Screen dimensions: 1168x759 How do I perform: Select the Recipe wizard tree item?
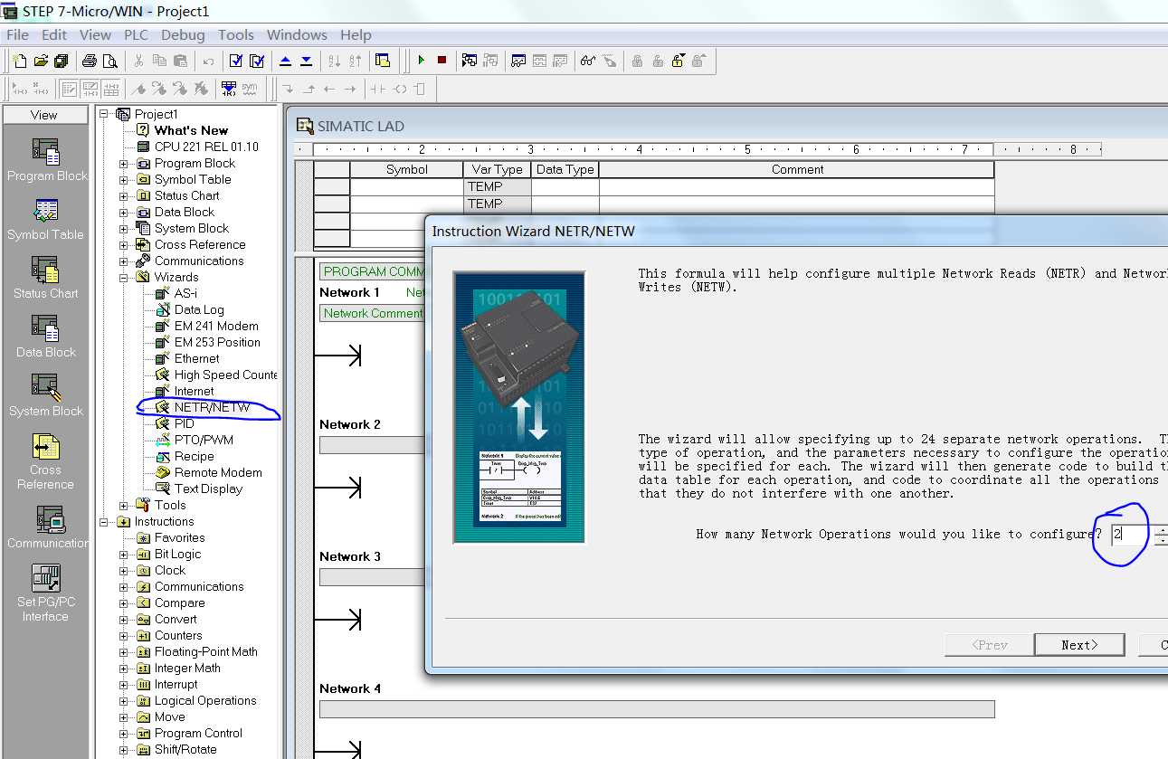[194, 457]
